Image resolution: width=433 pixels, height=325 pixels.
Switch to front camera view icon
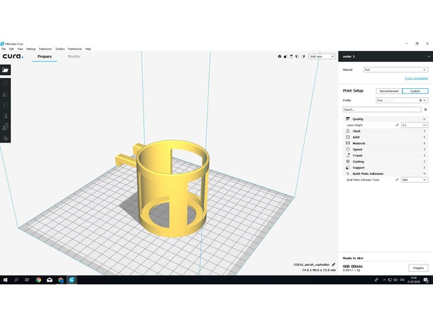click(x=285, y=56)
